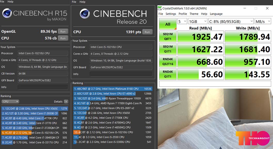
Task: Open the Help menu in Cinebench R15
Action: 10,2
